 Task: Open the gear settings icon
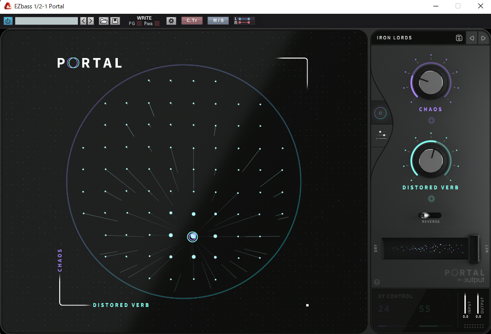point(171,21)
